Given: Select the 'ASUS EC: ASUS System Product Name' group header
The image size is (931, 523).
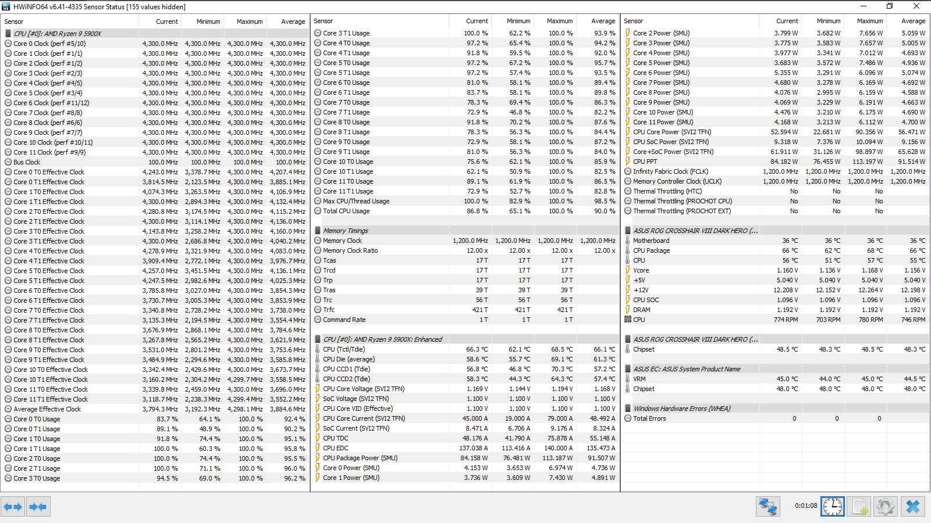Looking at the screenshot, I should pyautogui.click(x=775, y=369).
